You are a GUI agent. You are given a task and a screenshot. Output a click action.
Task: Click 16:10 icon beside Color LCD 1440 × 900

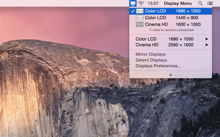(140, 18)
